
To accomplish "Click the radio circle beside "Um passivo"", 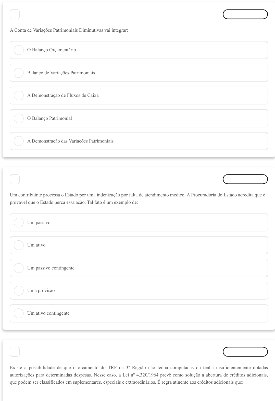I will (x=19, y=222).
